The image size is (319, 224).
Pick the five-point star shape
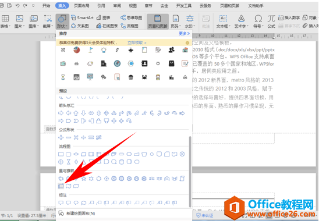[x=84, y=179]
